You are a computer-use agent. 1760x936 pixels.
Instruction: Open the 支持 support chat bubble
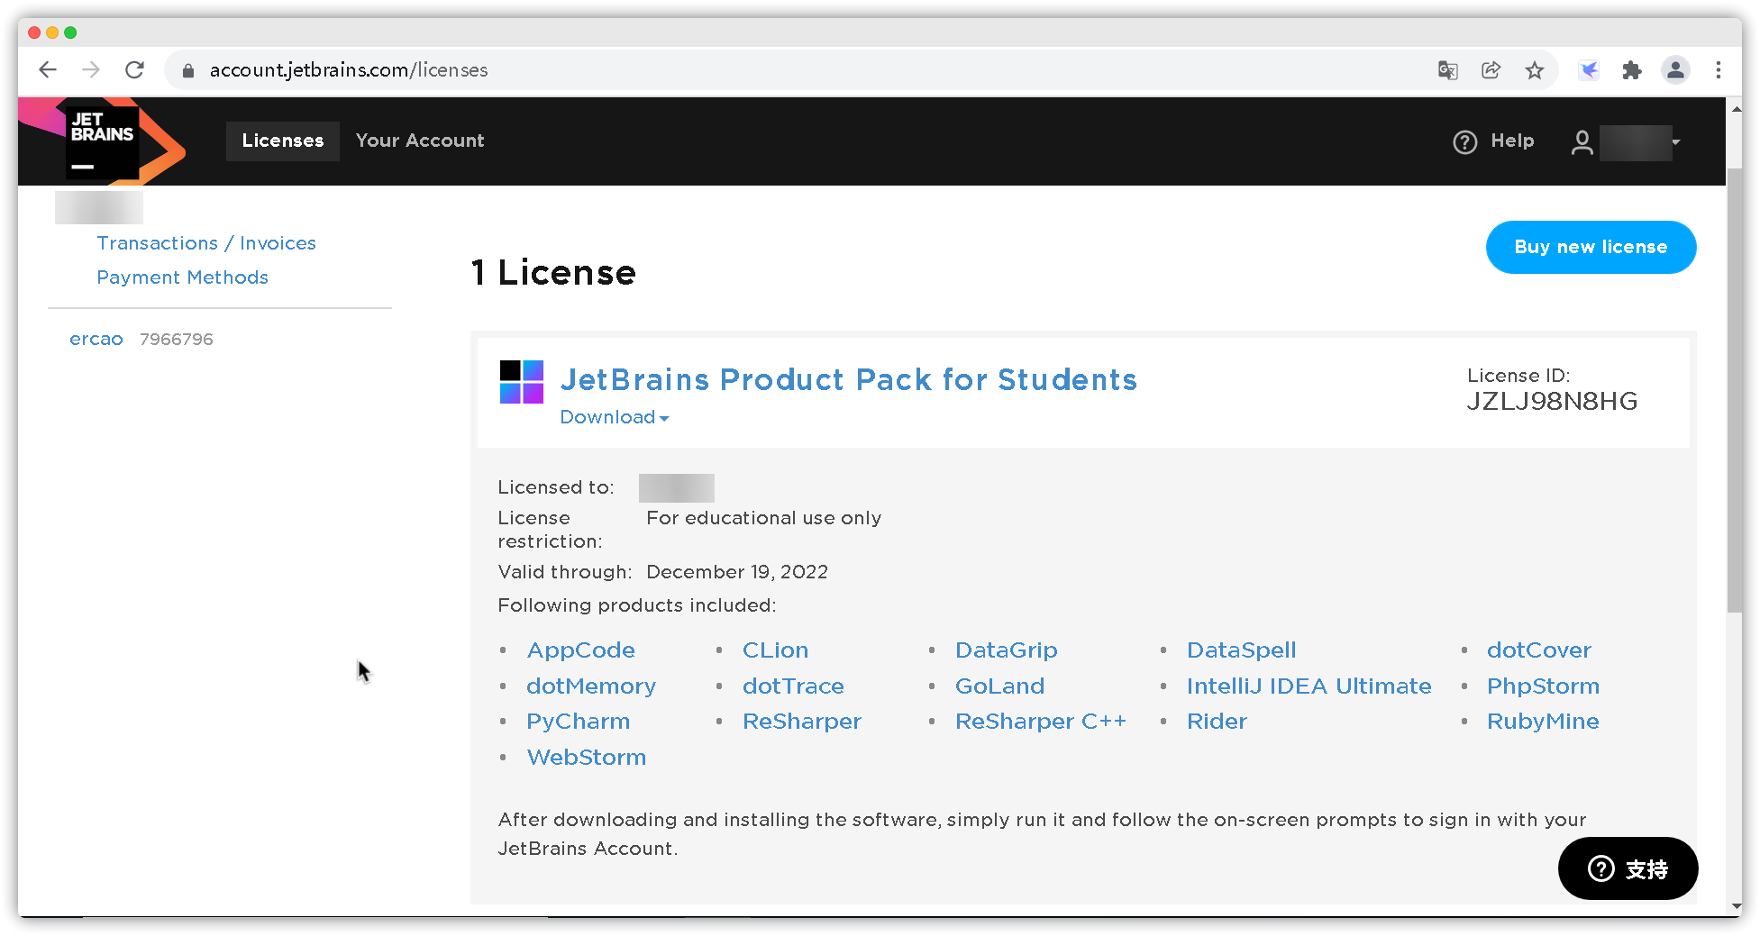pos(1628,868)
